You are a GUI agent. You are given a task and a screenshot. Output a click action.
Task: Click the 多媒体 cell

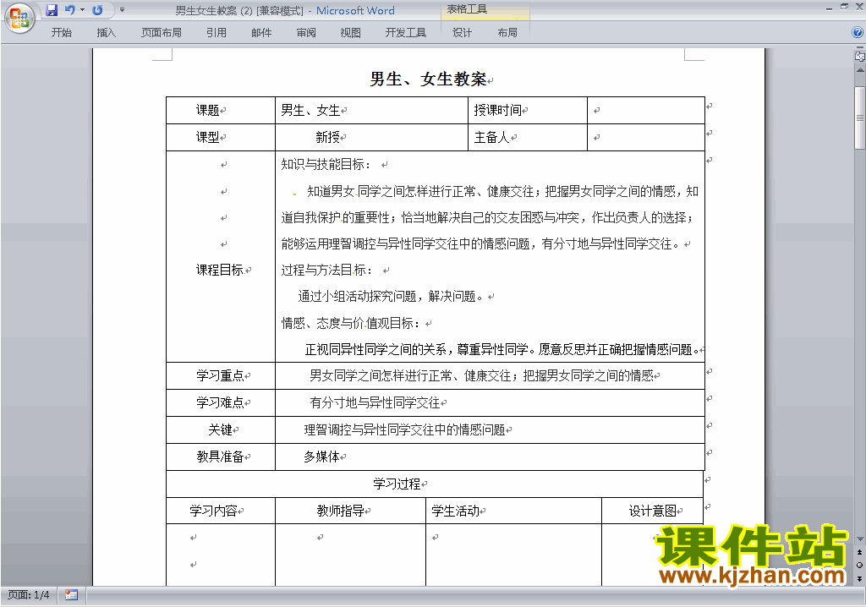pyautogui.click(x=490, y=457)
